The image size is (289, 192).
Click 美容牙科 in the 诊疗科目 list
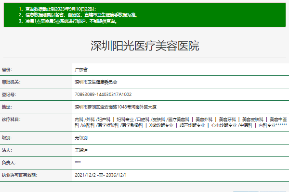coord(227,120)
